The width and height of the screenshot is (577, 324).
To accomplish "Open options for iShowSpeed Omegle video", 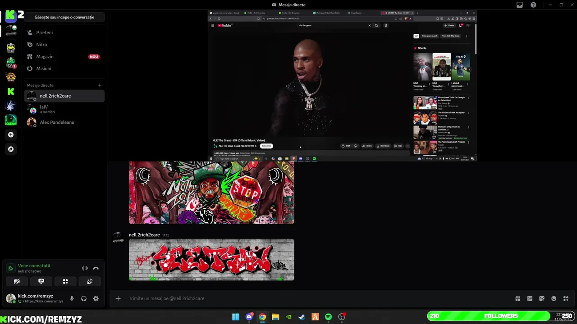I will [x=469, y=98].
